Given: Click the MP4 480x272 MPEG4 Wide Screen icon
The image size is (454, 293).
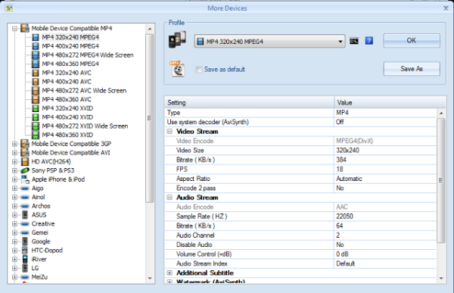Looking at the screenshot, I should (x=36, y=55).
